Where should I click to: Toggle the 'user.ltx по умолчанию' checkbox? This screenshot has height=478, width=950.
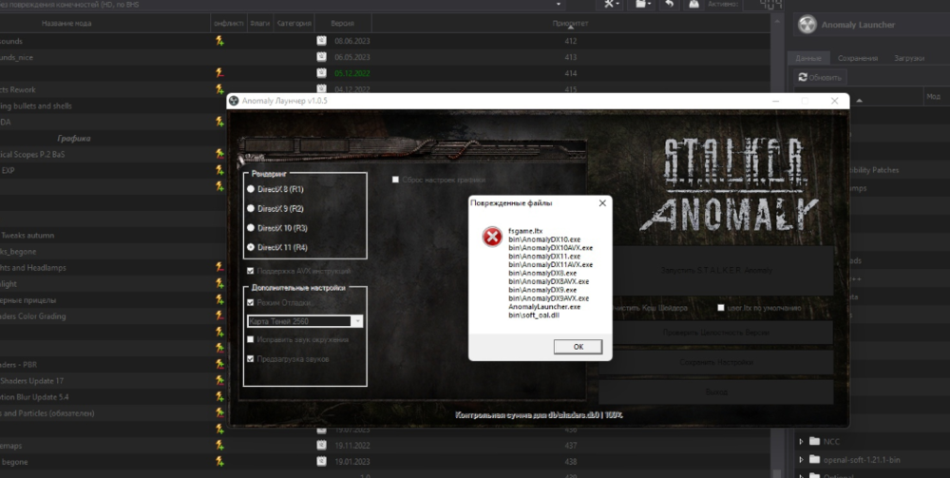tap(721, 308)
